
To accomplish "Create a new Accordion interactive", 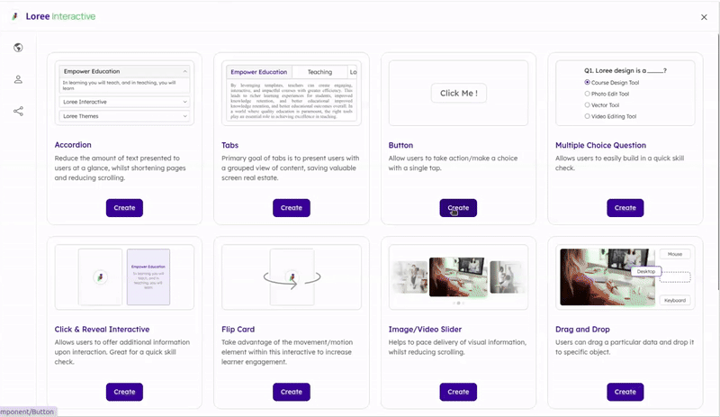I will 124,208.
